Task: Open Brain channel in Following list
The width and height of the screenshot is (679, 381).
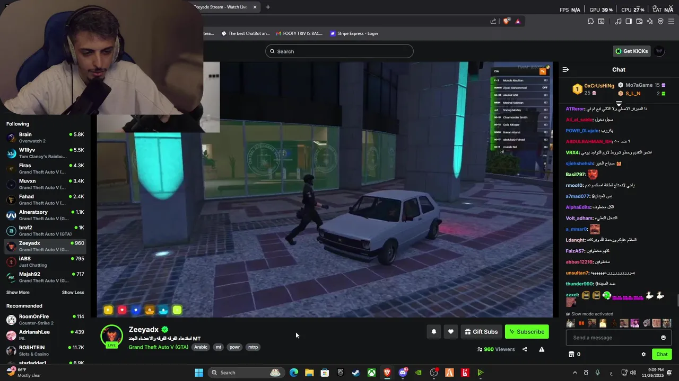Action: point(45,138)
